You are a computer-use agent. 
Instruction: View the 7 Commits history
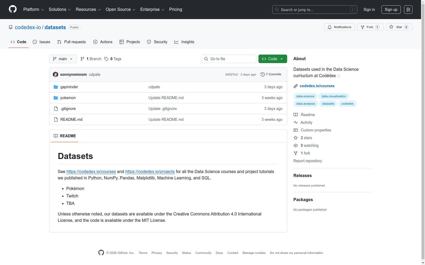pos(271,74)
